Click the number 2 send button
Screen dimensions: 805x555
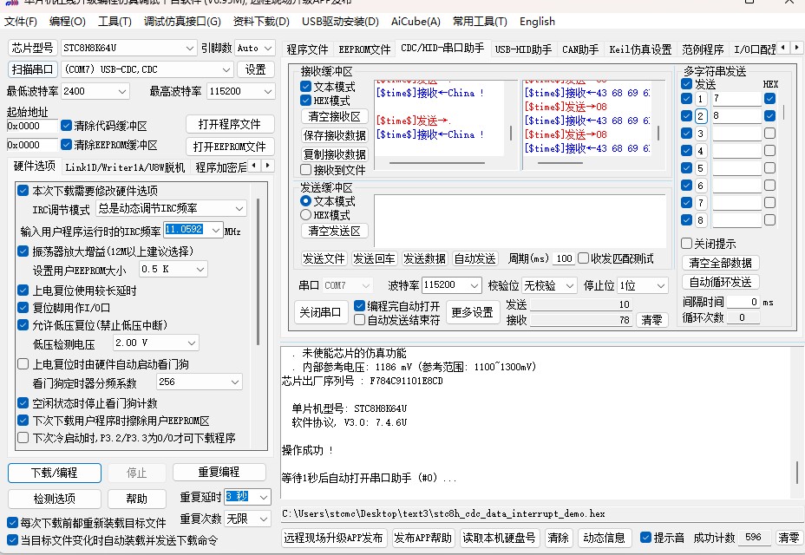(701, 116)
